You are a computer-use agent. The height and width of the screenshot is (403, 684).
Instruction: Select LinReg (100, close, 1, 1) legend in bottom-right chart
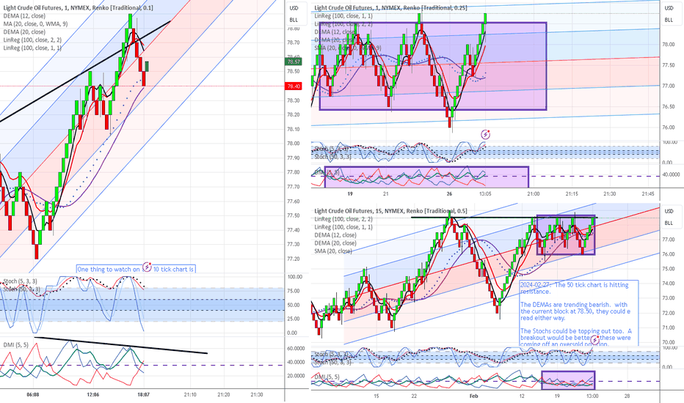[x=343, y=227]
